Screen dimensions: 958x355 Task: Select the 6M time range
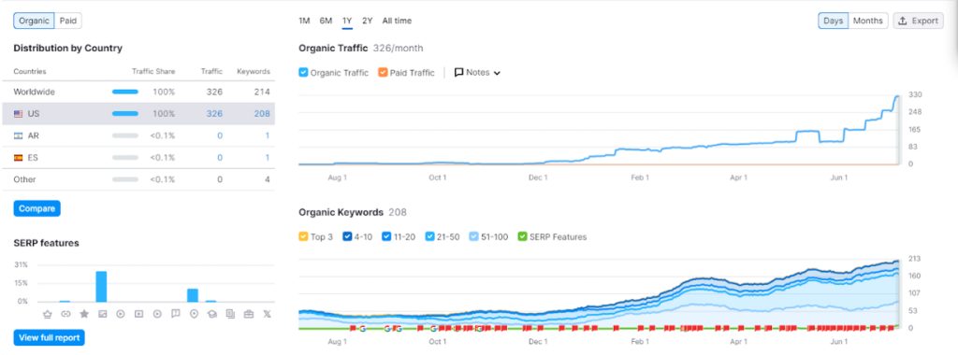pos(326,21)
